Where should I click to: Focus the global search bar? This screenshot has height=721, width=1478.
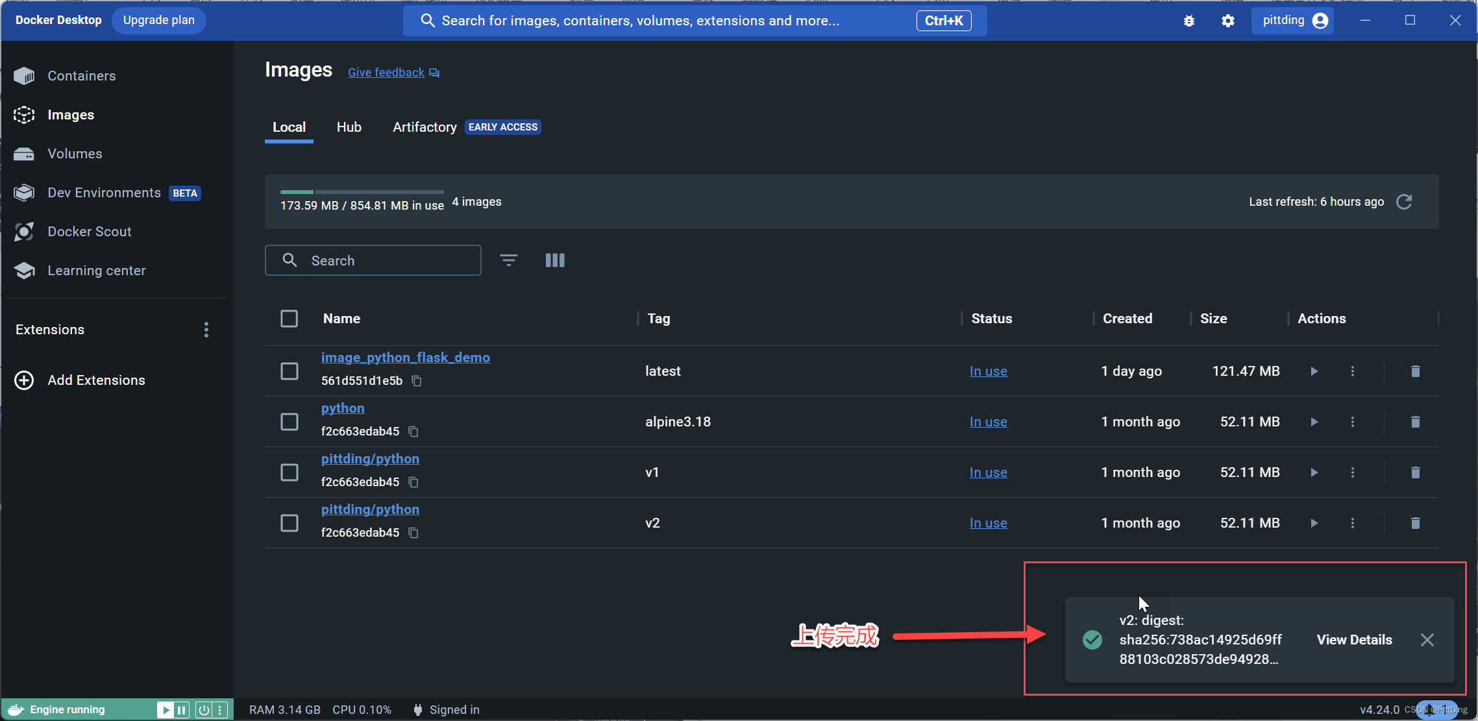(695, 21)
